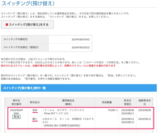The height and width of the screenshot is (133, 158).
Task: Select the 売却 transaction type text
Action: click(35, 110)
